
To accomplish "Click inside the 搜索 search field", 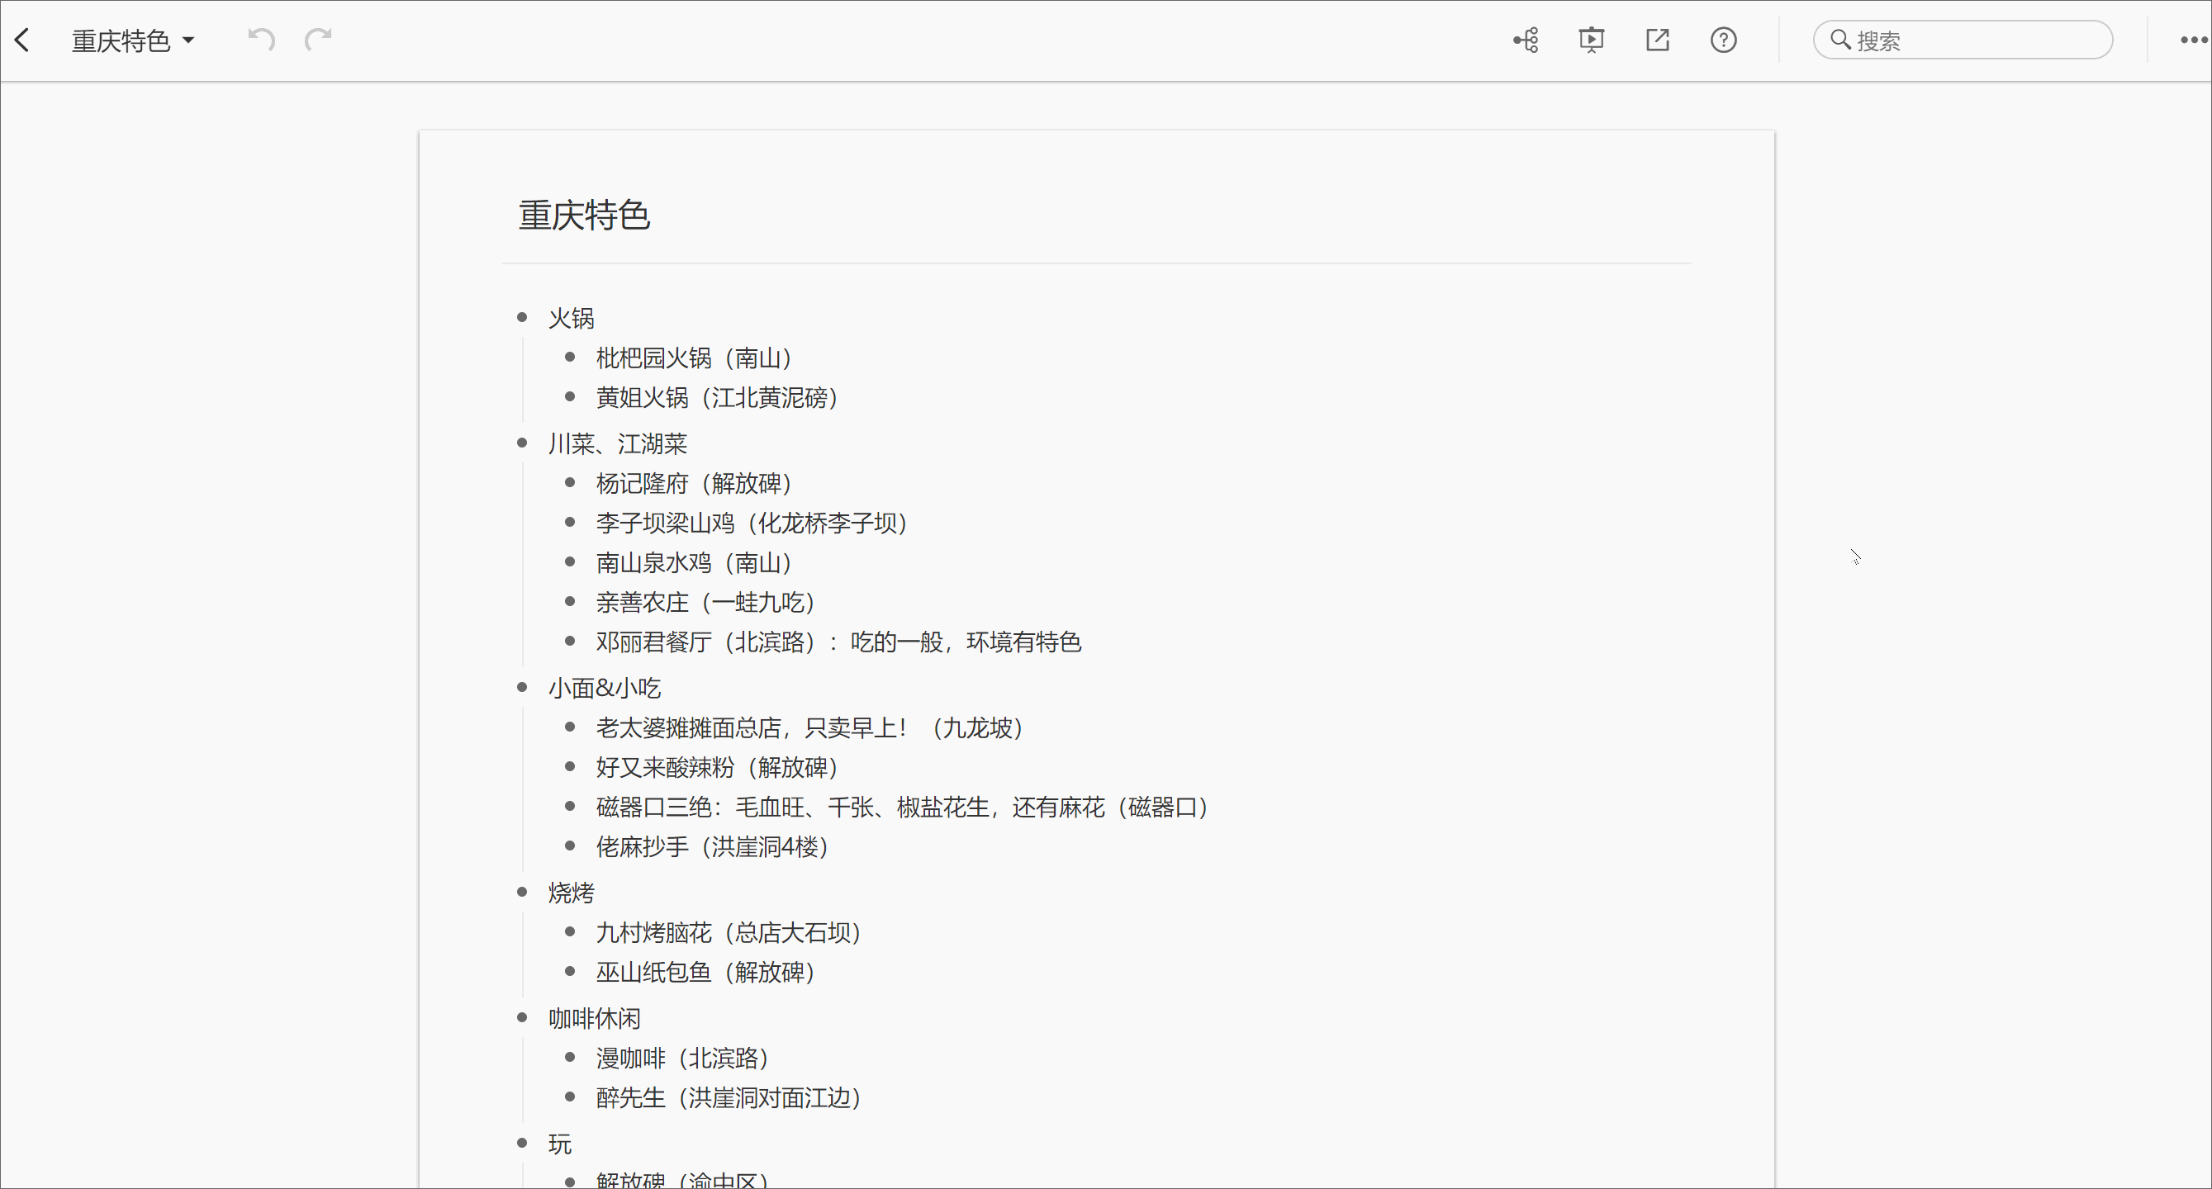I will point(1967,40).
